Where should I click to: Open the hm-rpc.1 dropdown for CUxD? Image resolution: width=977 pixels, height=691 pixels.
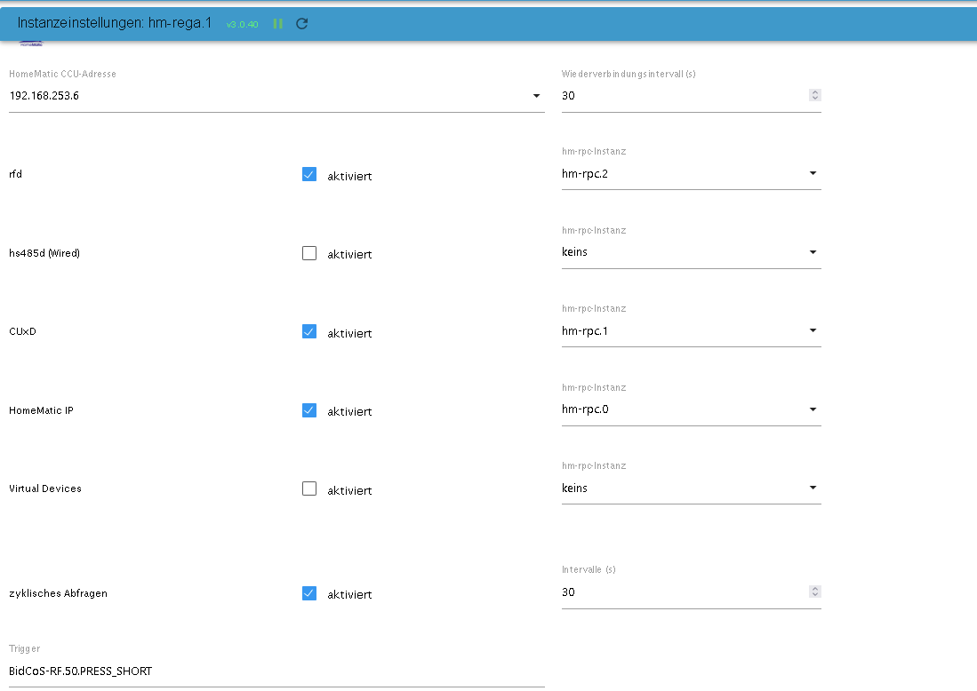[x=691, y=331]
